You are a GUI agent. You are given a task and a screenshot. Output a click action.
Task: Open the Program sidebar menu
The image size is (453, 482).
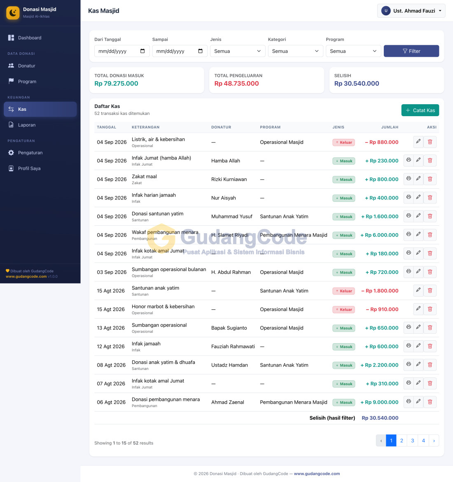40,82
